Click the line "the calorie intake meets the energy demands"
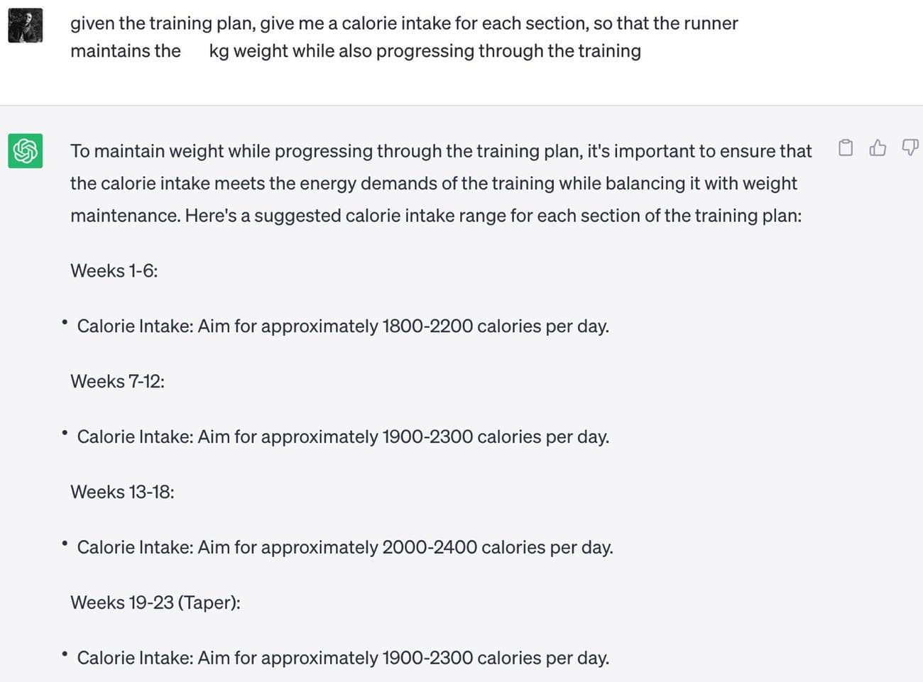The height and width of the screenshot is (682, 923). coord(433,183)
